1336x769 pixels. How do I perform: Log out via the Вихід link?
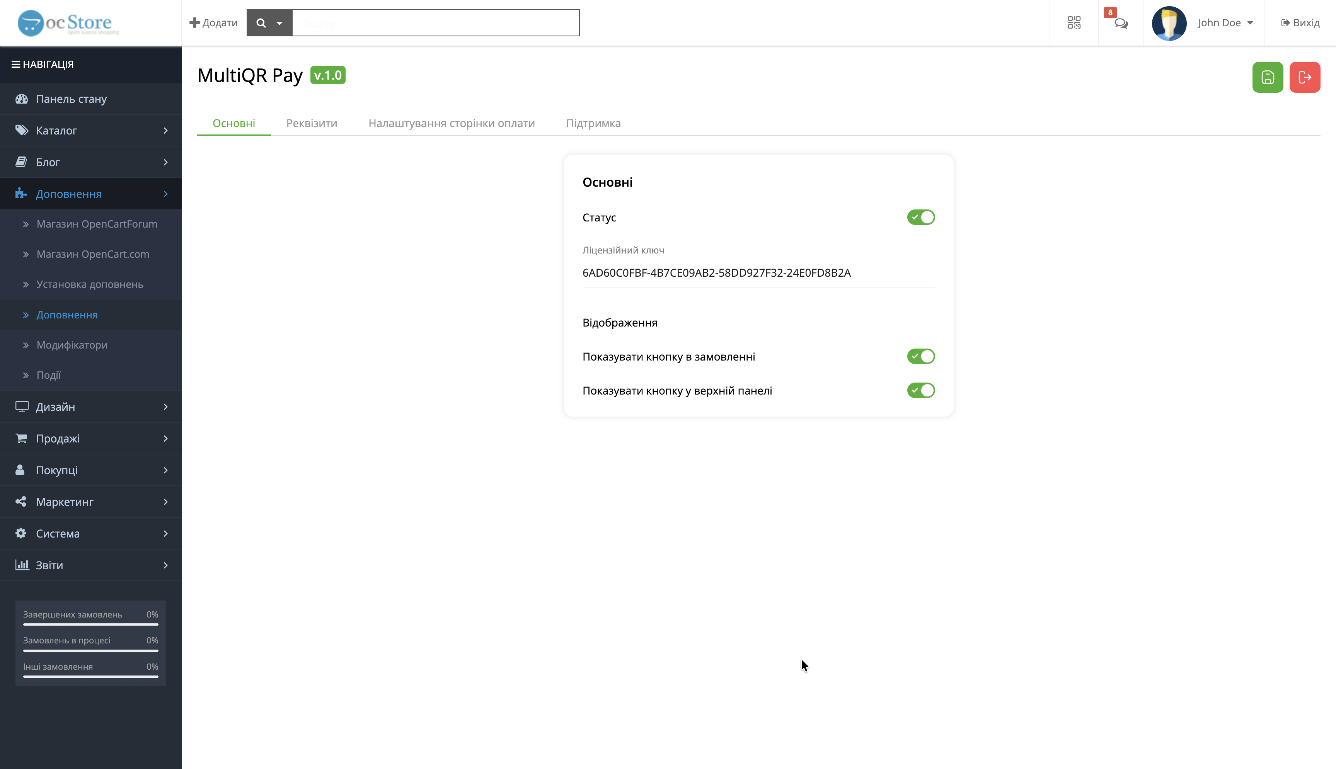pyautogui.click(x=1300, y=23)
